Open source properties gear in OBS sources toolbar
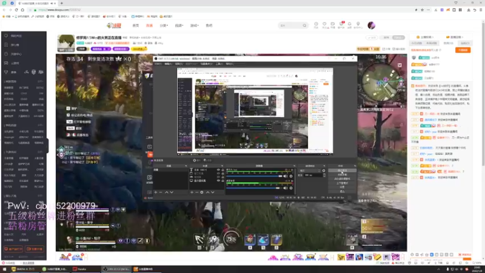The image size is (485, 273). coord(202,192)
